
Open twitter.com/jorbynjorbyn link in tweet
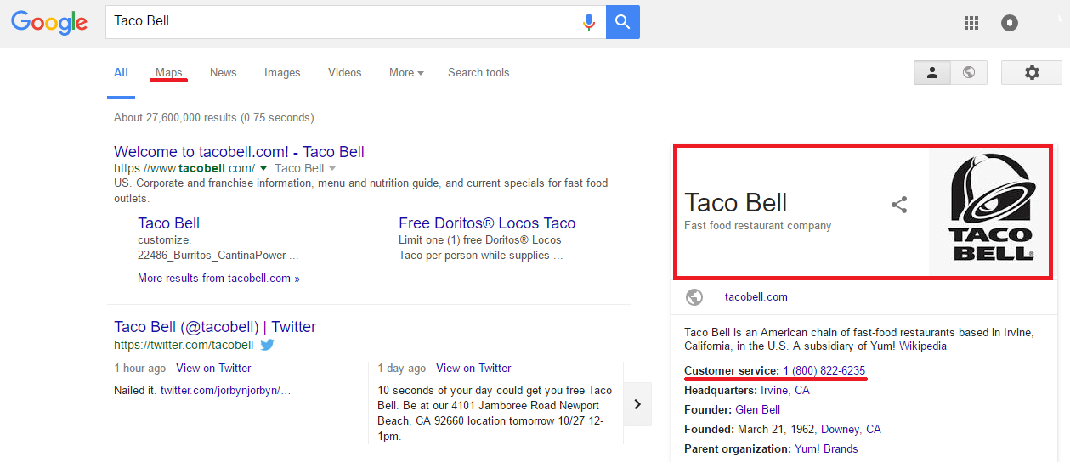coord(225,391)
